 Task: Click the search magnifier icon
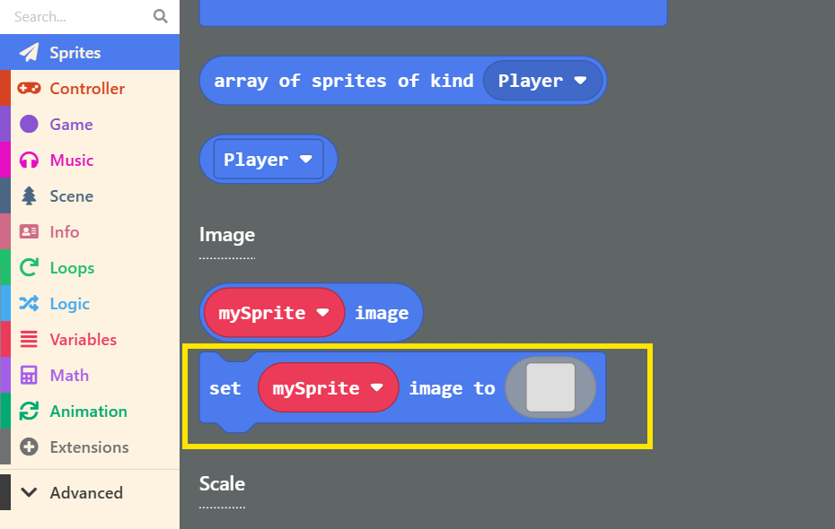(x=161, y=16)
